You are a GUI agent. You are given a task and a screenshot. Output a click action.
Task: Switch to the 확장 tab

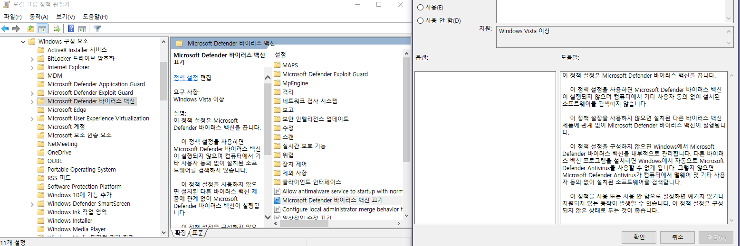click(180, 233)
